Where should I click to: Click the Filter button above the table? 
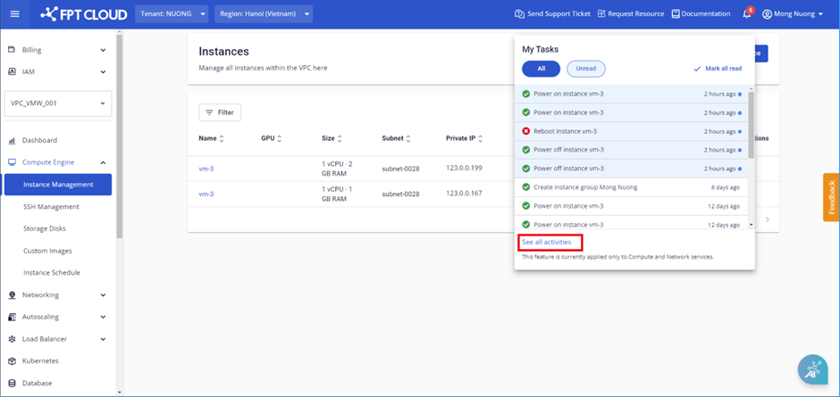coord(220,112)
